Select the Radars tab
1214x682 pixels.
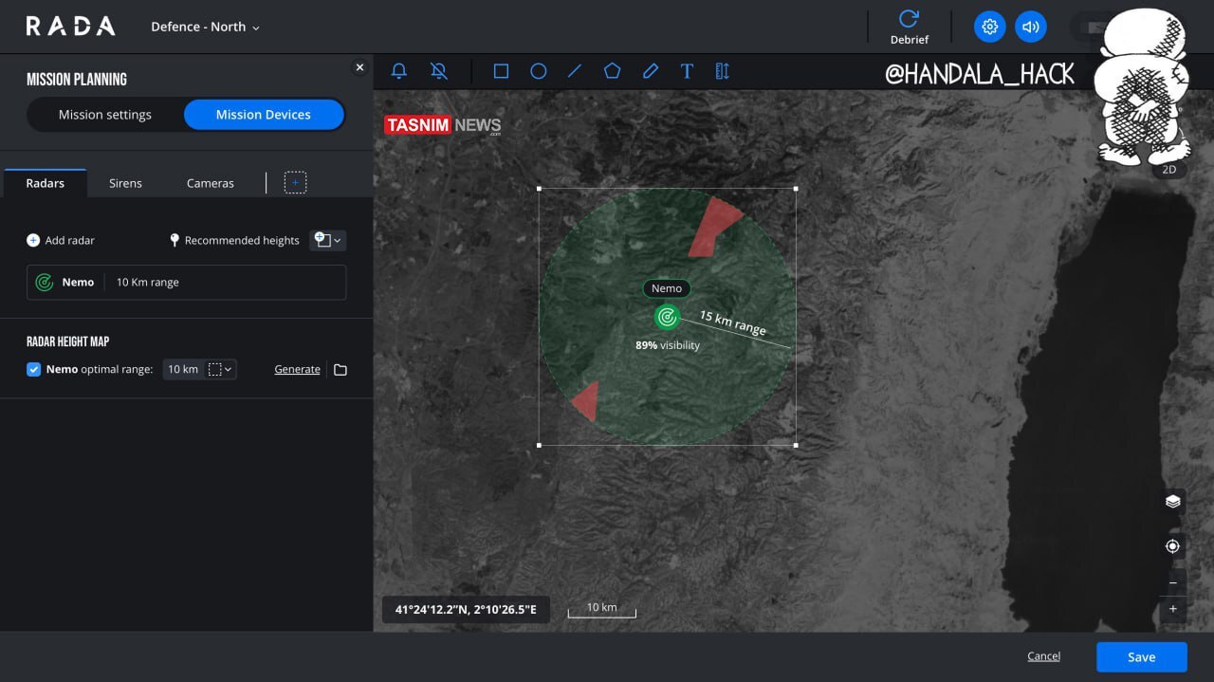(x=46, y=183)
